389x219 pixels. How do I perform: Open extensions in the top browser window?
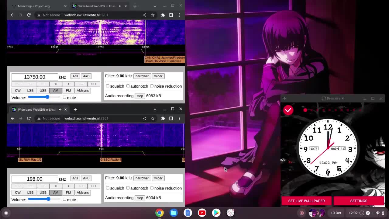(x=163, y=15)
